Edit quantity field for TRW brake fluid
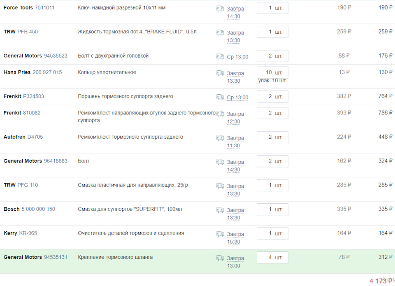 pyautogui.click(x=272, y=32)
